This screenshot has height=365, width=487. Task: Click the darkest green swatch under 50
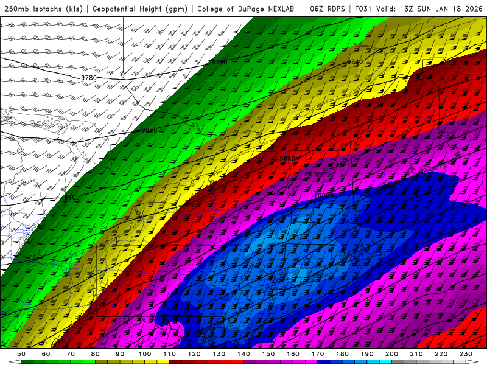click(27, 362)
